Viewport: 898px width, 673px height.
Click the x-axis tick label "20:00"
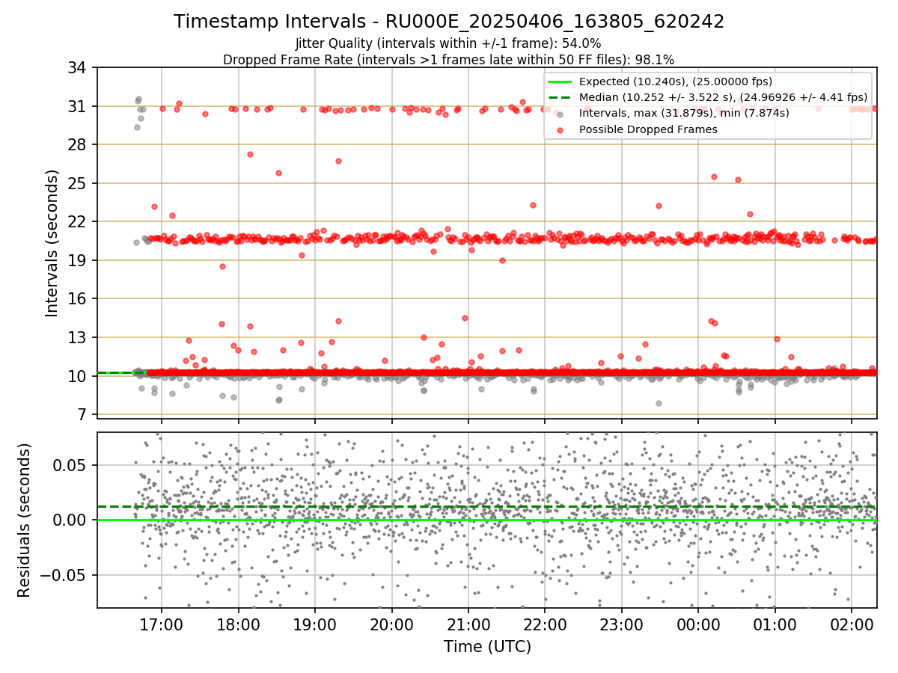391,624
